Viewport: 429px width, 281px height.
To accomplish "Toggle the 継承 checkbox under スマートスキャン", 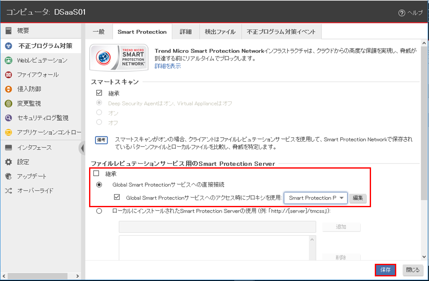I will (x=100, y=93).
